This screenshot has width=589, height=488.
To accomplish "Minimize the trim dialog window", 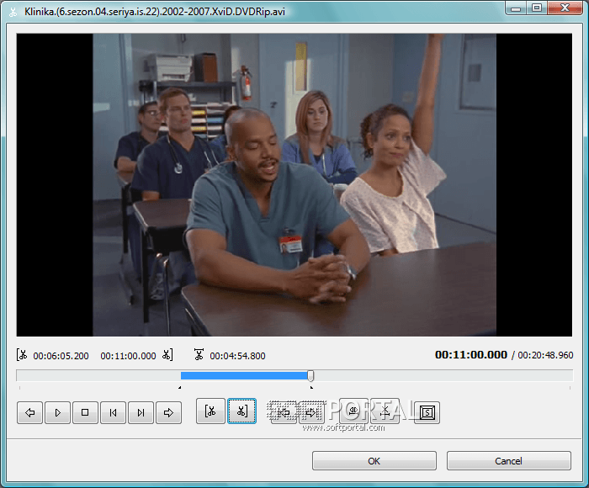I will (x=516, y=8).
